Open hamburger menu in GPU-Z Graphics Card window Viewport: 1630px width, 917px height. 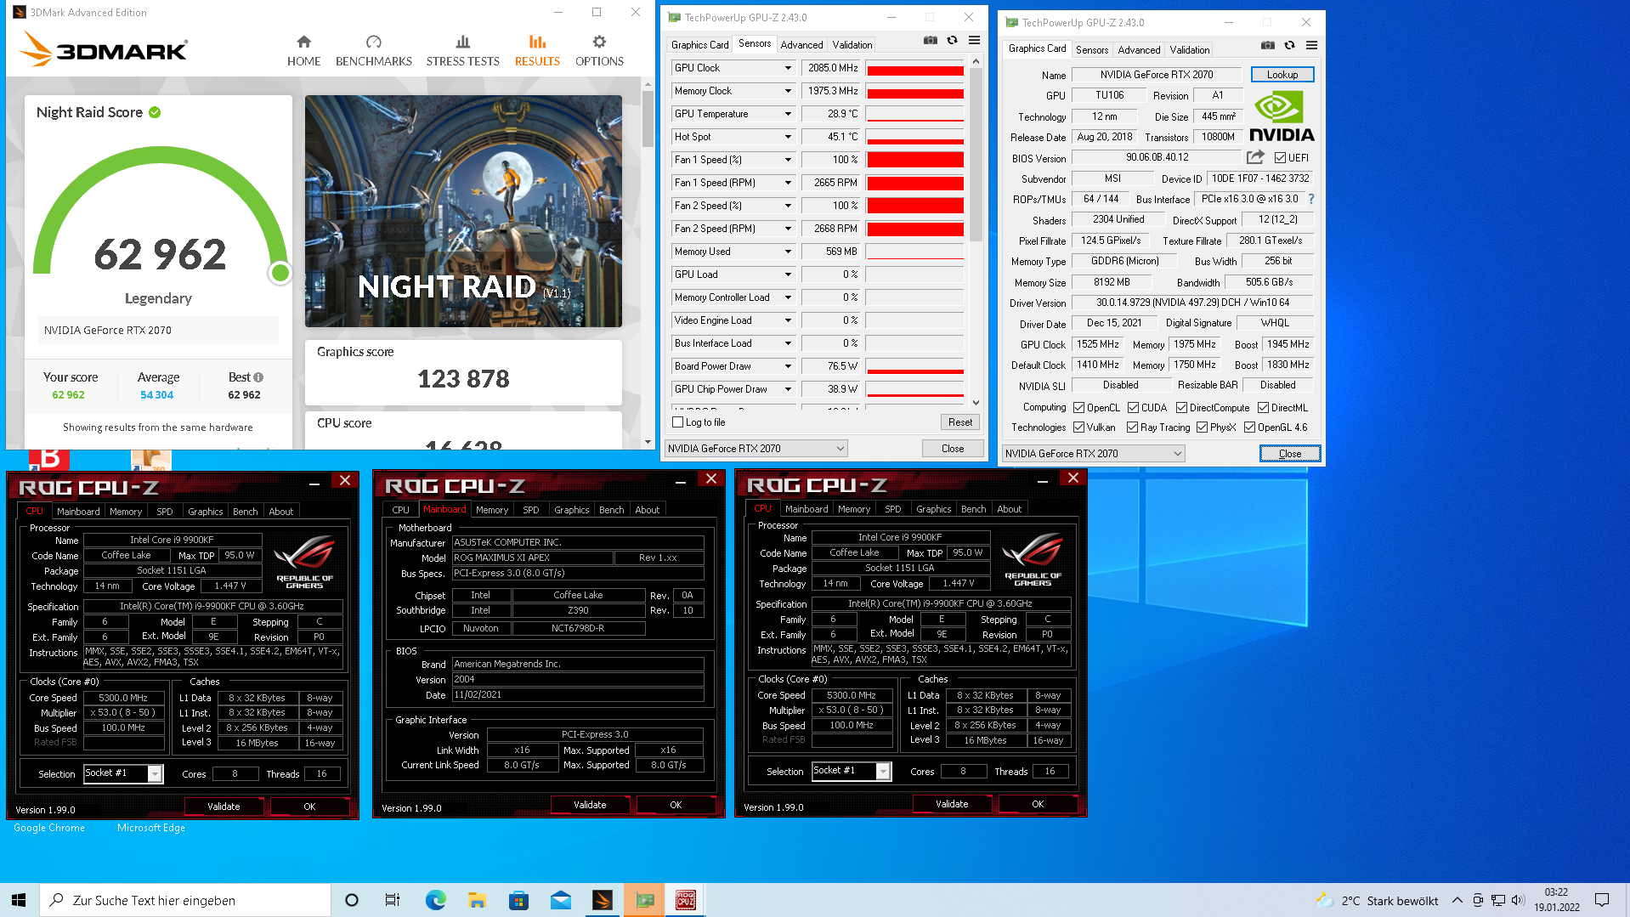click(x=1312, y=46)
